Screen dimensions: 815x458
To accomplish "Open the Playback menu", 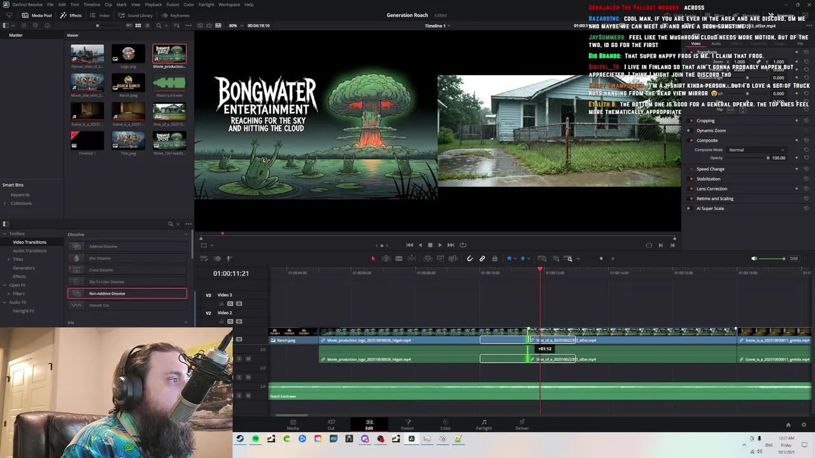I will pyautogui.click(x=153, y=4).
